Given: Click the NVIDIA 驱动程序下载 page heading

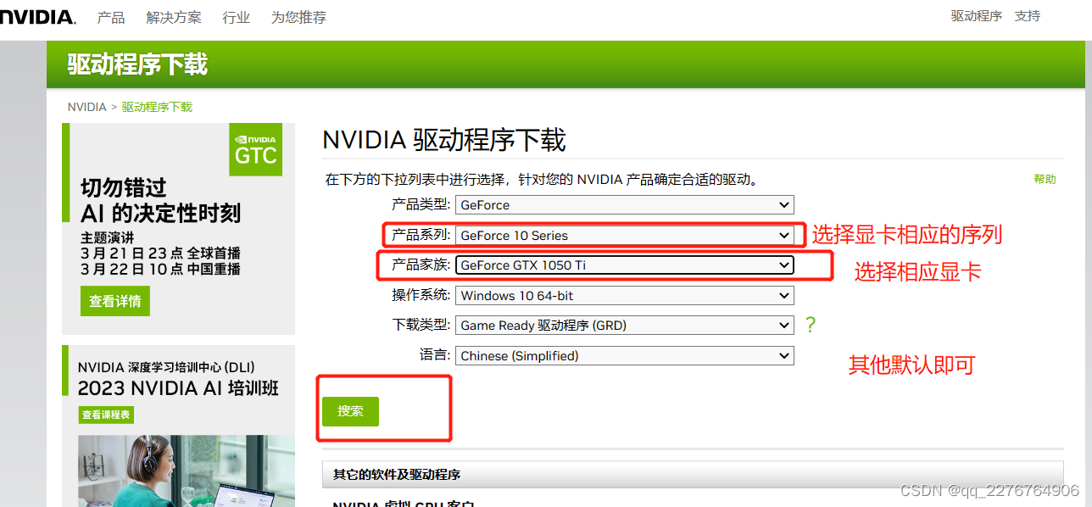Looking at the screenshot, I should (444, 140).
